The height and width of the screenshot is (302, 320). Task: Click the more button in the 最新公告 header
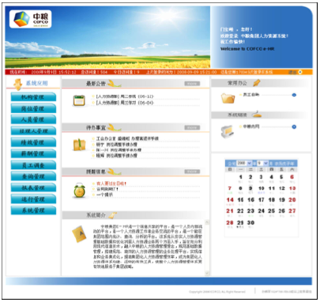click(192, 84)
